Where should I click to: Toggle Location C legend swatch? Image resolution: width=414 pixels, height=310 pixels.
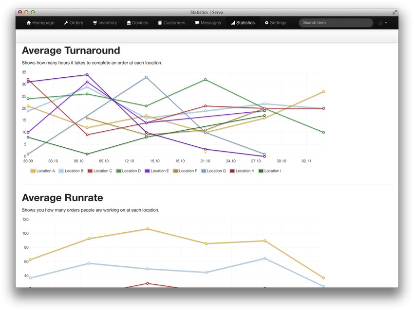pyautogui.click(x=90, y=171)
